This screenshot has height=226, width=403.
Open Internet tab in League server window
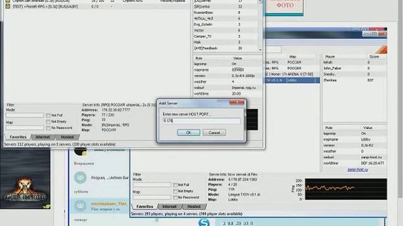169,207
